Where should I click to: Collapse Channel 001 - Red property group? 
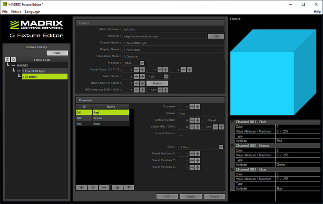pos(233,122)
